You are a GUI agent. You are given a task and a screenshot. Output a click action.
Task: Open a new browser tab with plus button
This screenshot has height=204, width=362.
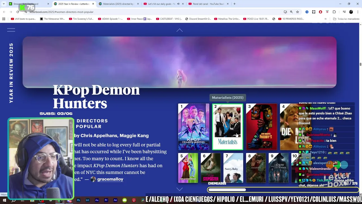[x=234, y=4]
